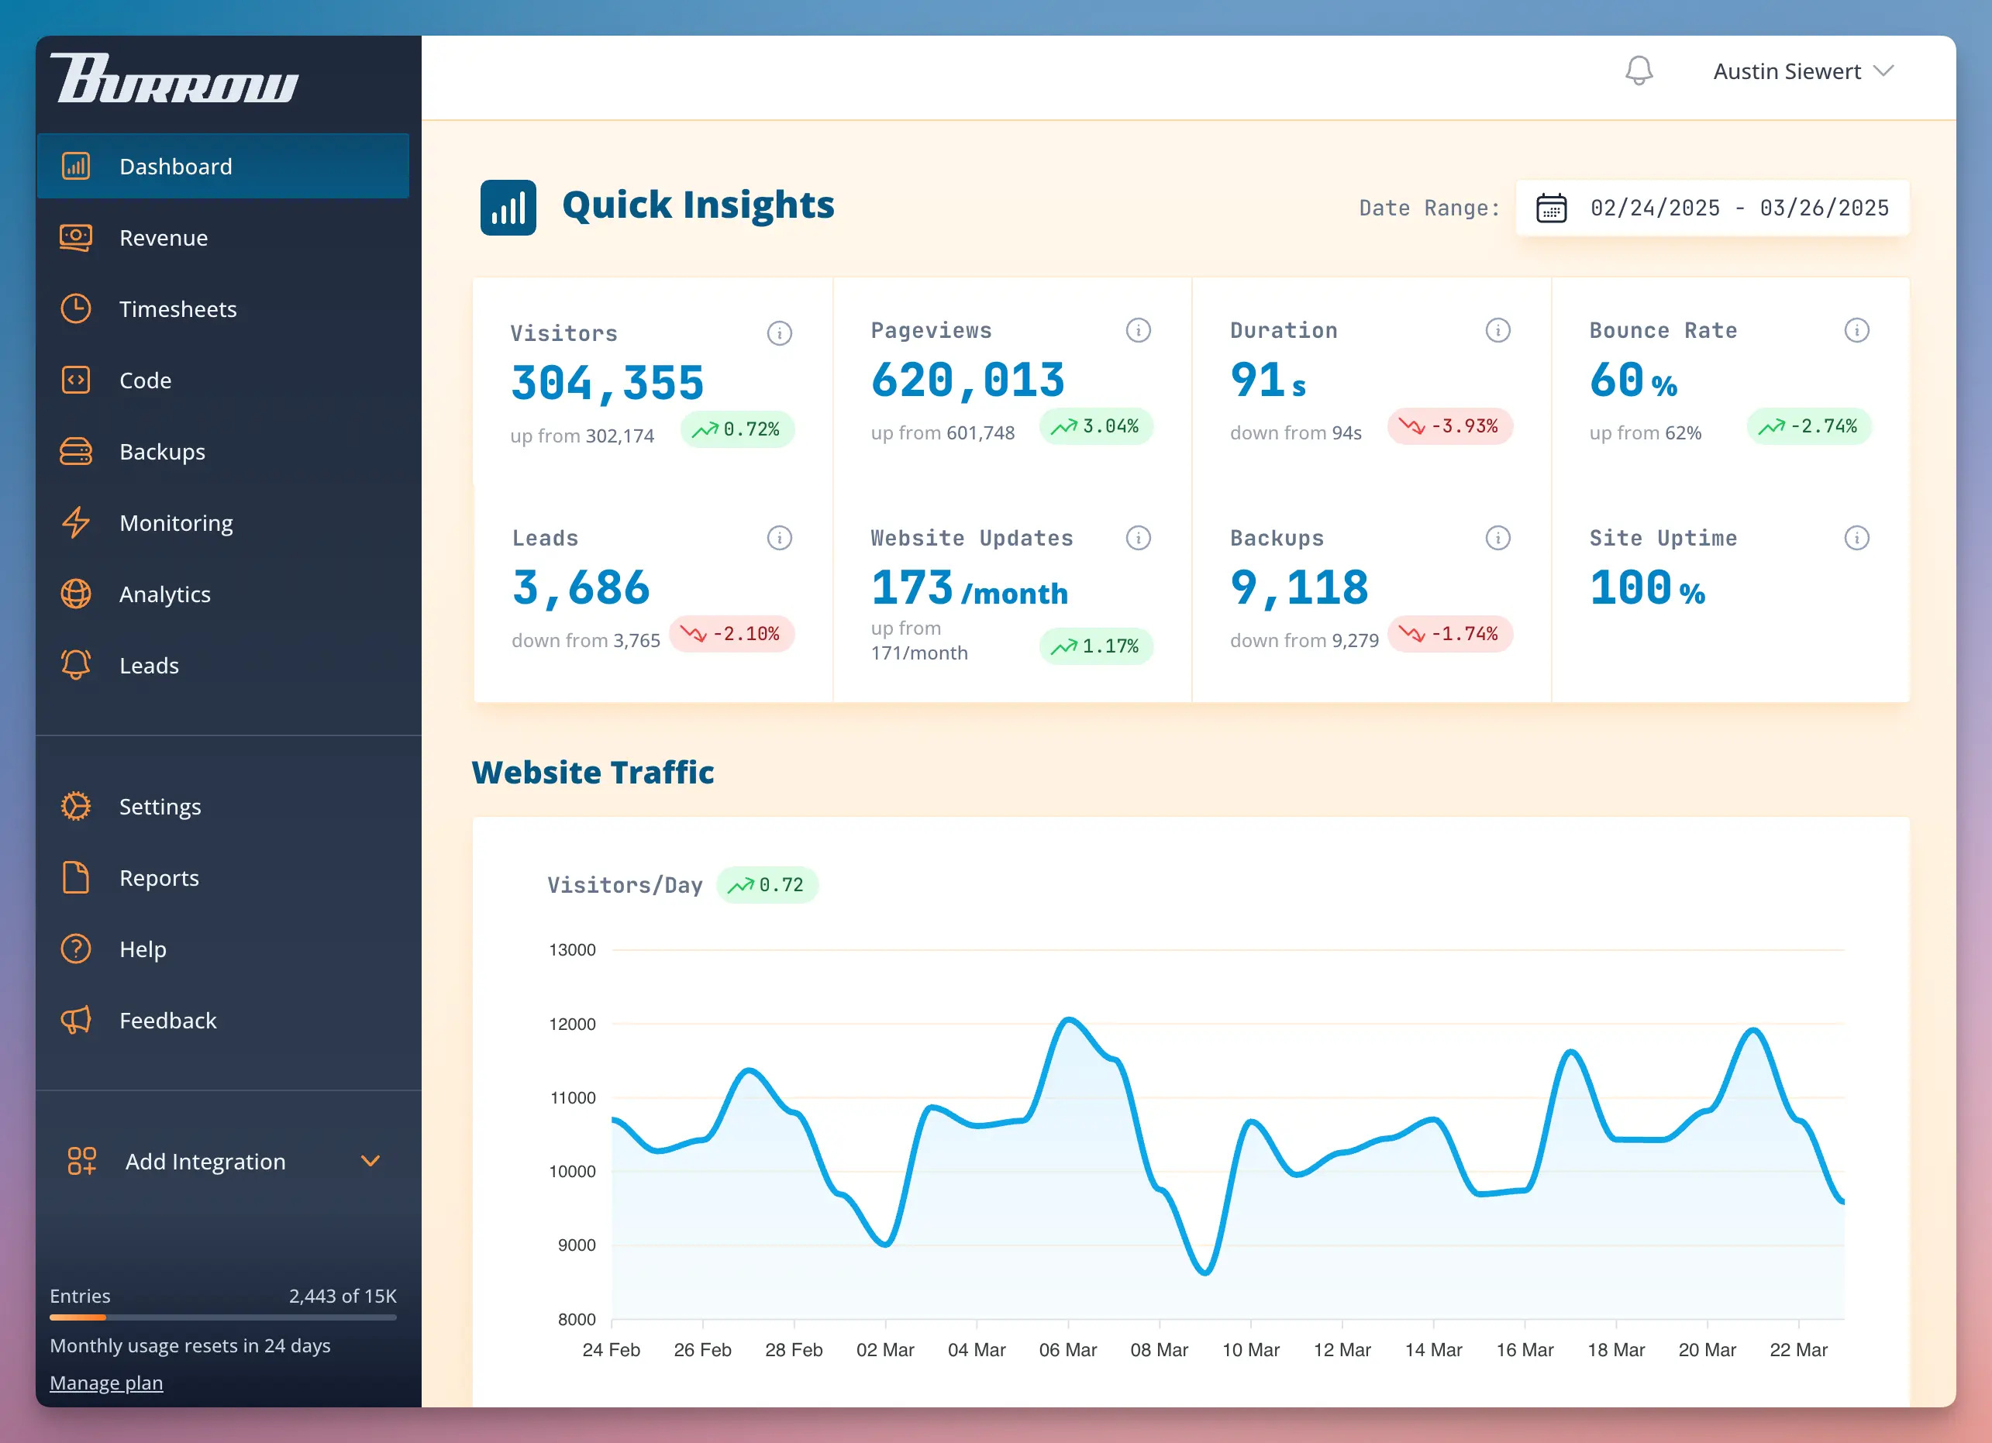Click the Manage plan link
Screen dimensions: 1992x1443
[x=106, y=1383]
